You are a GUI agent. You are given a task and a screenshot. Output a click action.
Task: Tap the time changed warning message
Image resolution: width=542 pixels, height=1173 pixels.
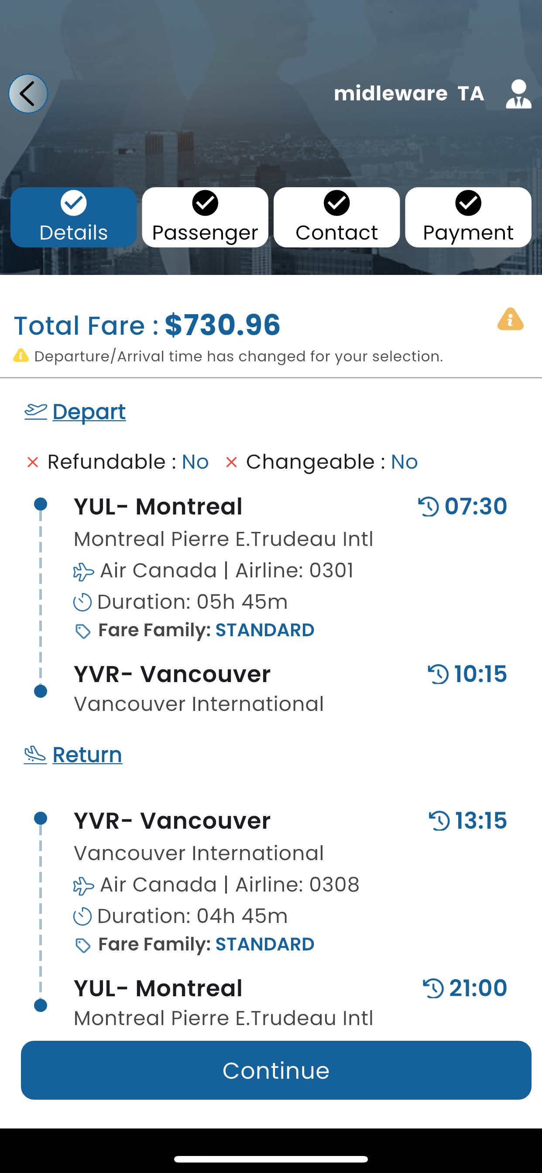238,356
